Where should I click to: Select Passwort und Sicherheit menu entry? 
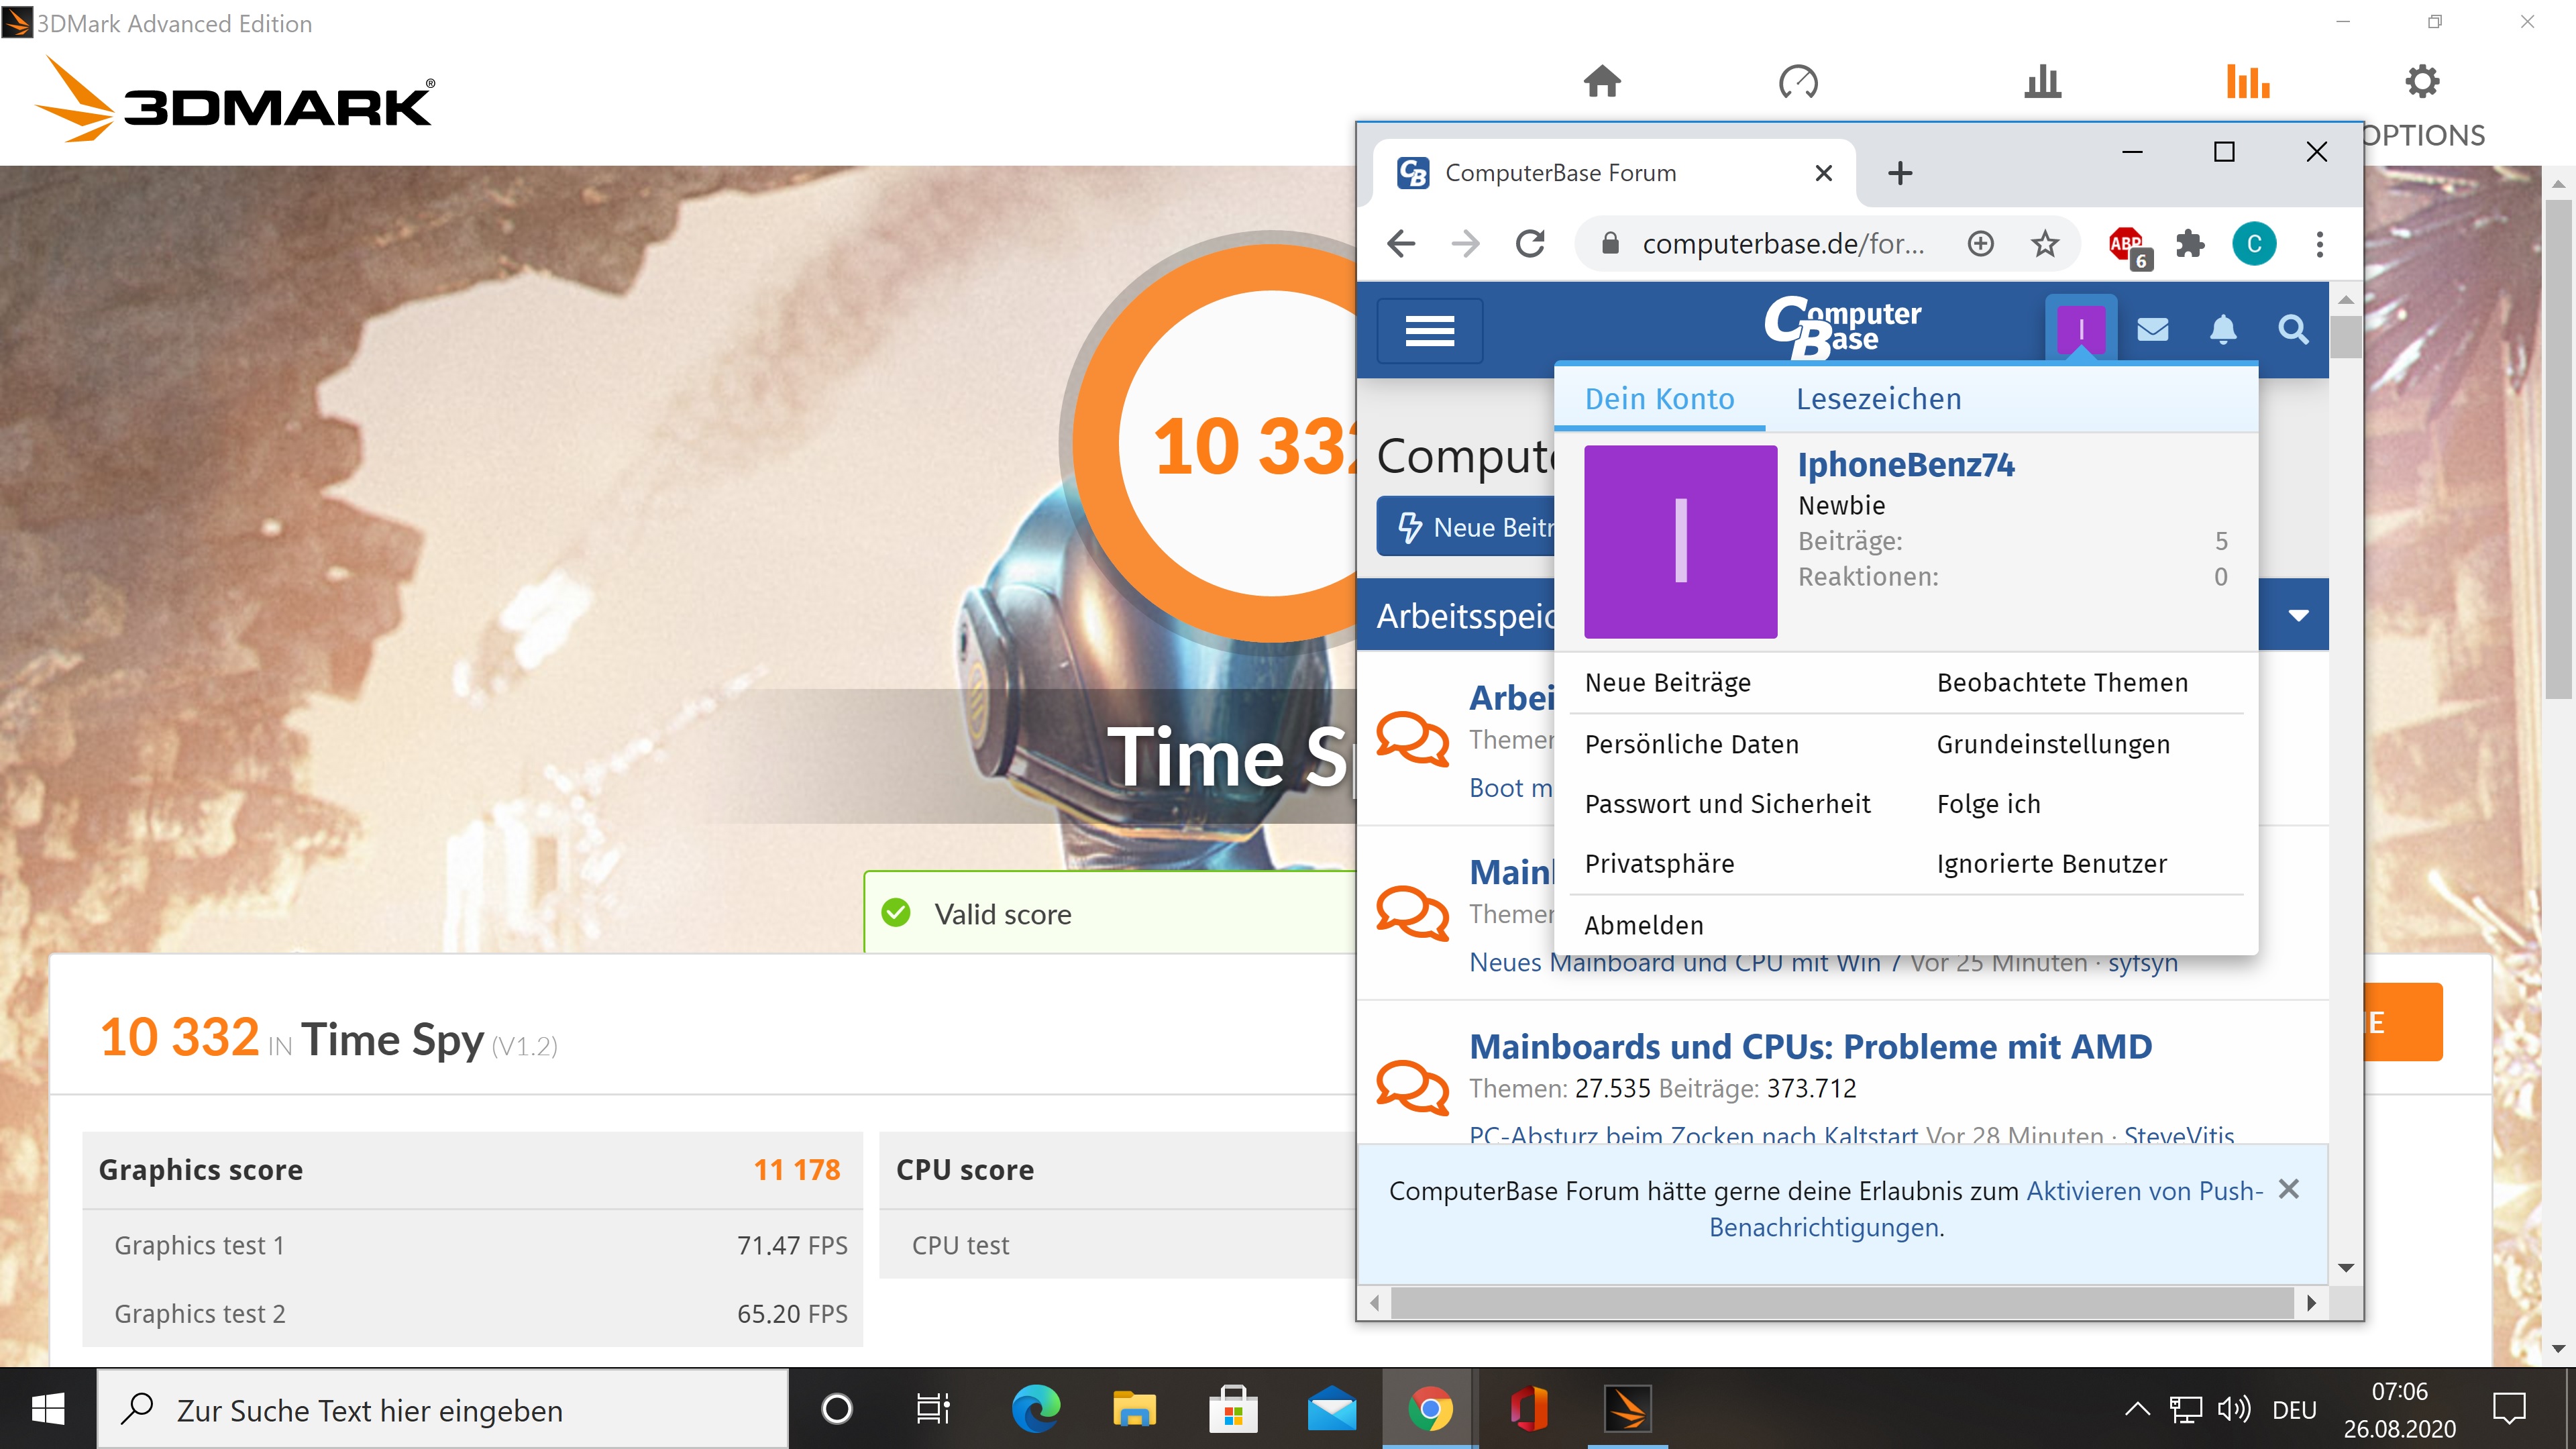(1727, 804)
